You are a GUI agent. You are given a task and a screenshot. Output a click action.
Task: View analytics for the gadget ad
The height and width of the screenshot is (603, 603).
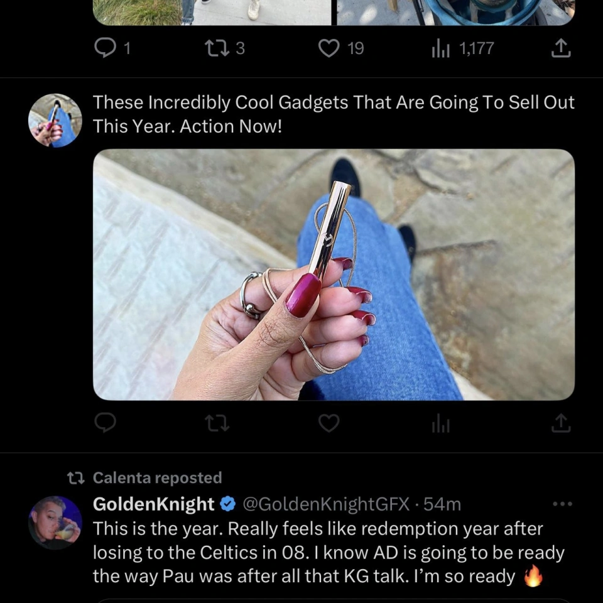tap(441, 424)
